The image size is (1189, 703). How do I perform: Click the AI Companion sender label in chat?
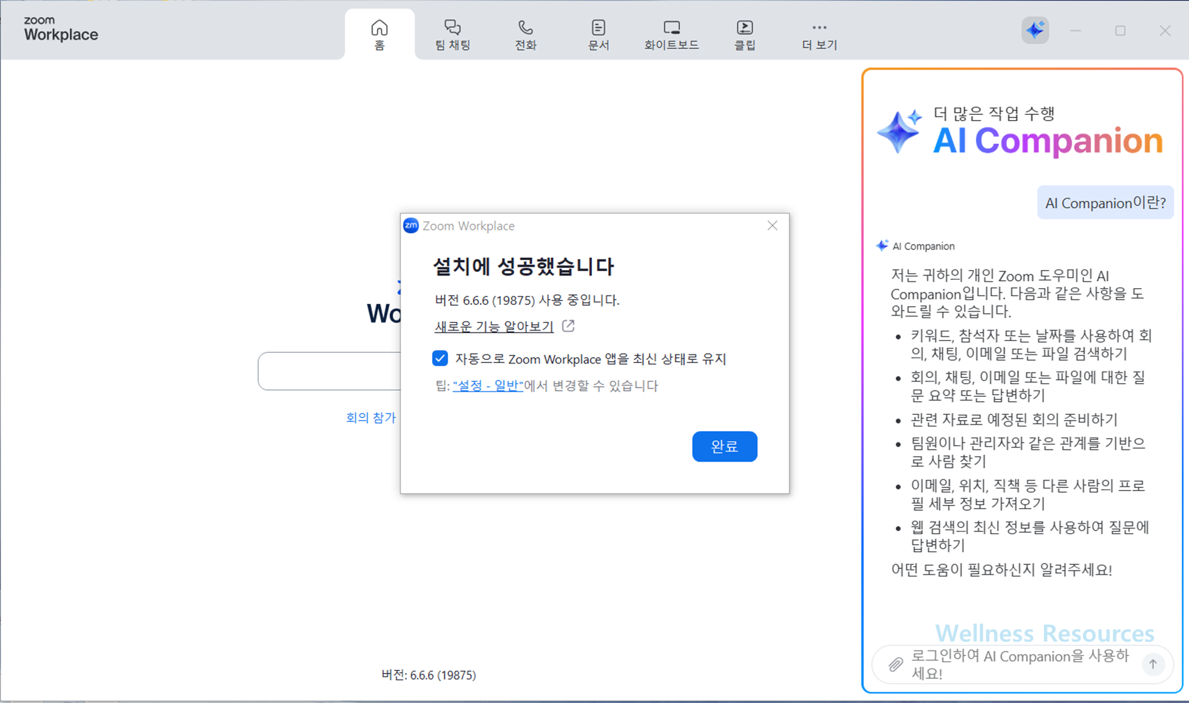pos(923,246)
